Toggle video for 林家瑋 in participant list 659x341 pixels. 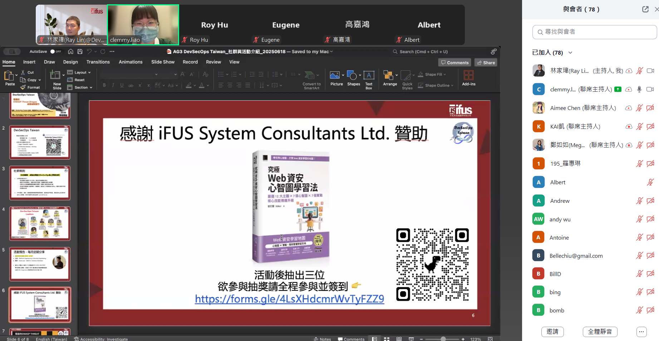coord(650,71)
